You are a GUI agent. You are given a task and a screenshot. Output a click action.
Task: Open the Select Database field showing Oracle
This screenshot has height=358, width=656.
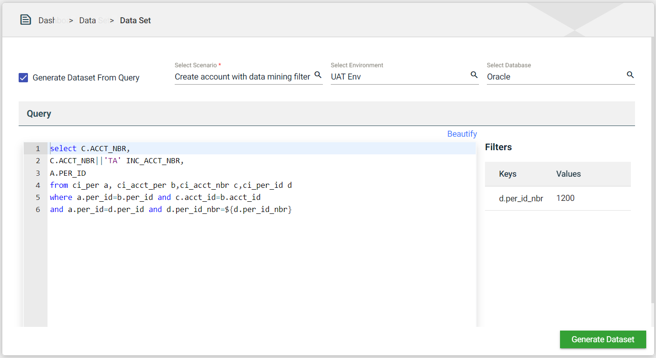pos(554,77)
